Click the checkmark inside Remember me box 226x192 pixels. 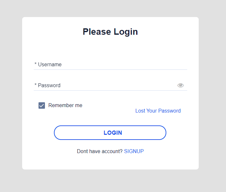[42, 106]
